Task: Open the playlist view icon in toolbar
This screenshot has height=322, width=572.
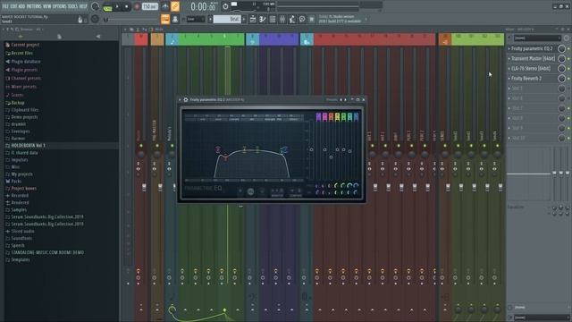Action: pos(253,19)
